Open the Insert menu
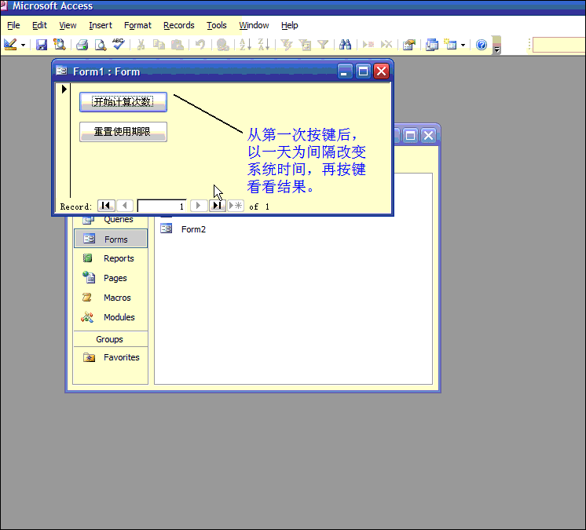Viewport: 586px width, 530px height. coord(101,25)
